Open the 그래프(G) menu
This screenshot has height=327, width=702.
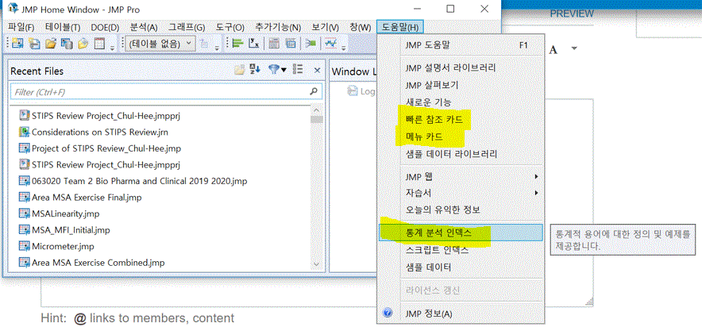pos(187,27)
